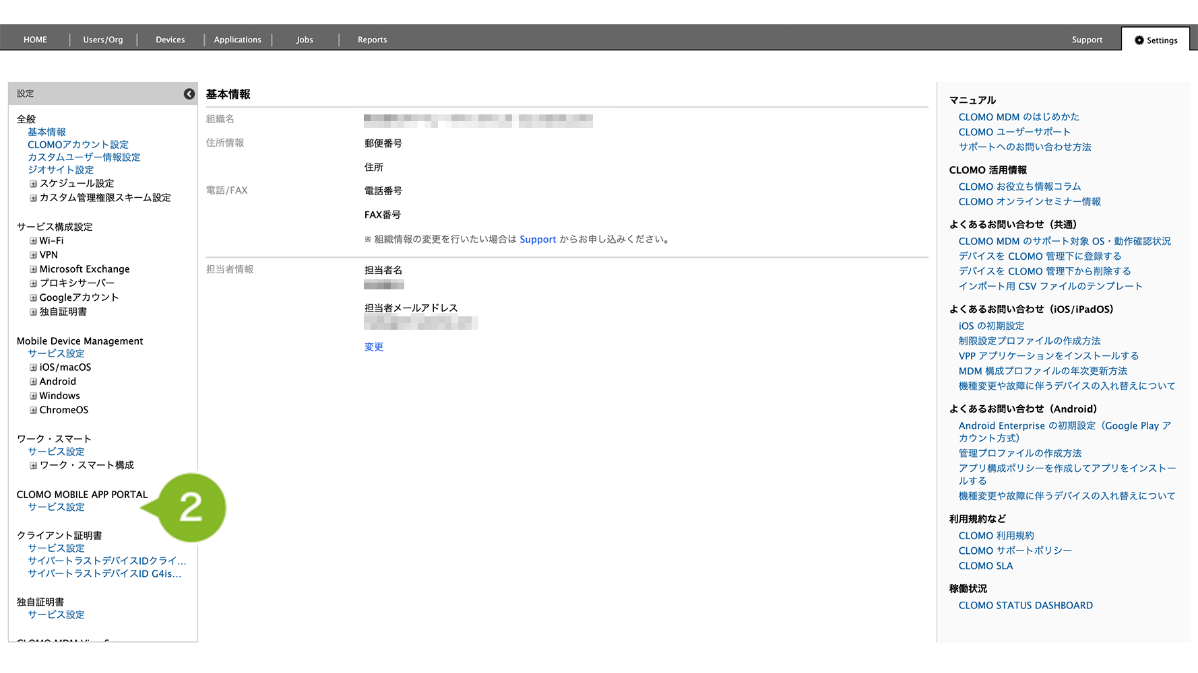The width and height of the screenshot is (1198, 673).
Task: Expand Googleアカウント tree node
Action: (x=33, y=297)
